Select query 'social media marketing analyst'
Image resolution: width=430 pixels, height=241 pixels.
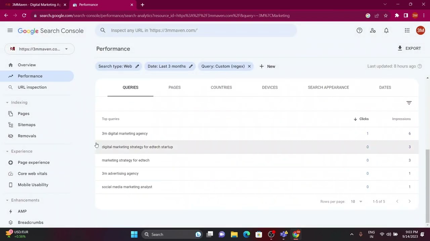tap(257, 187)
